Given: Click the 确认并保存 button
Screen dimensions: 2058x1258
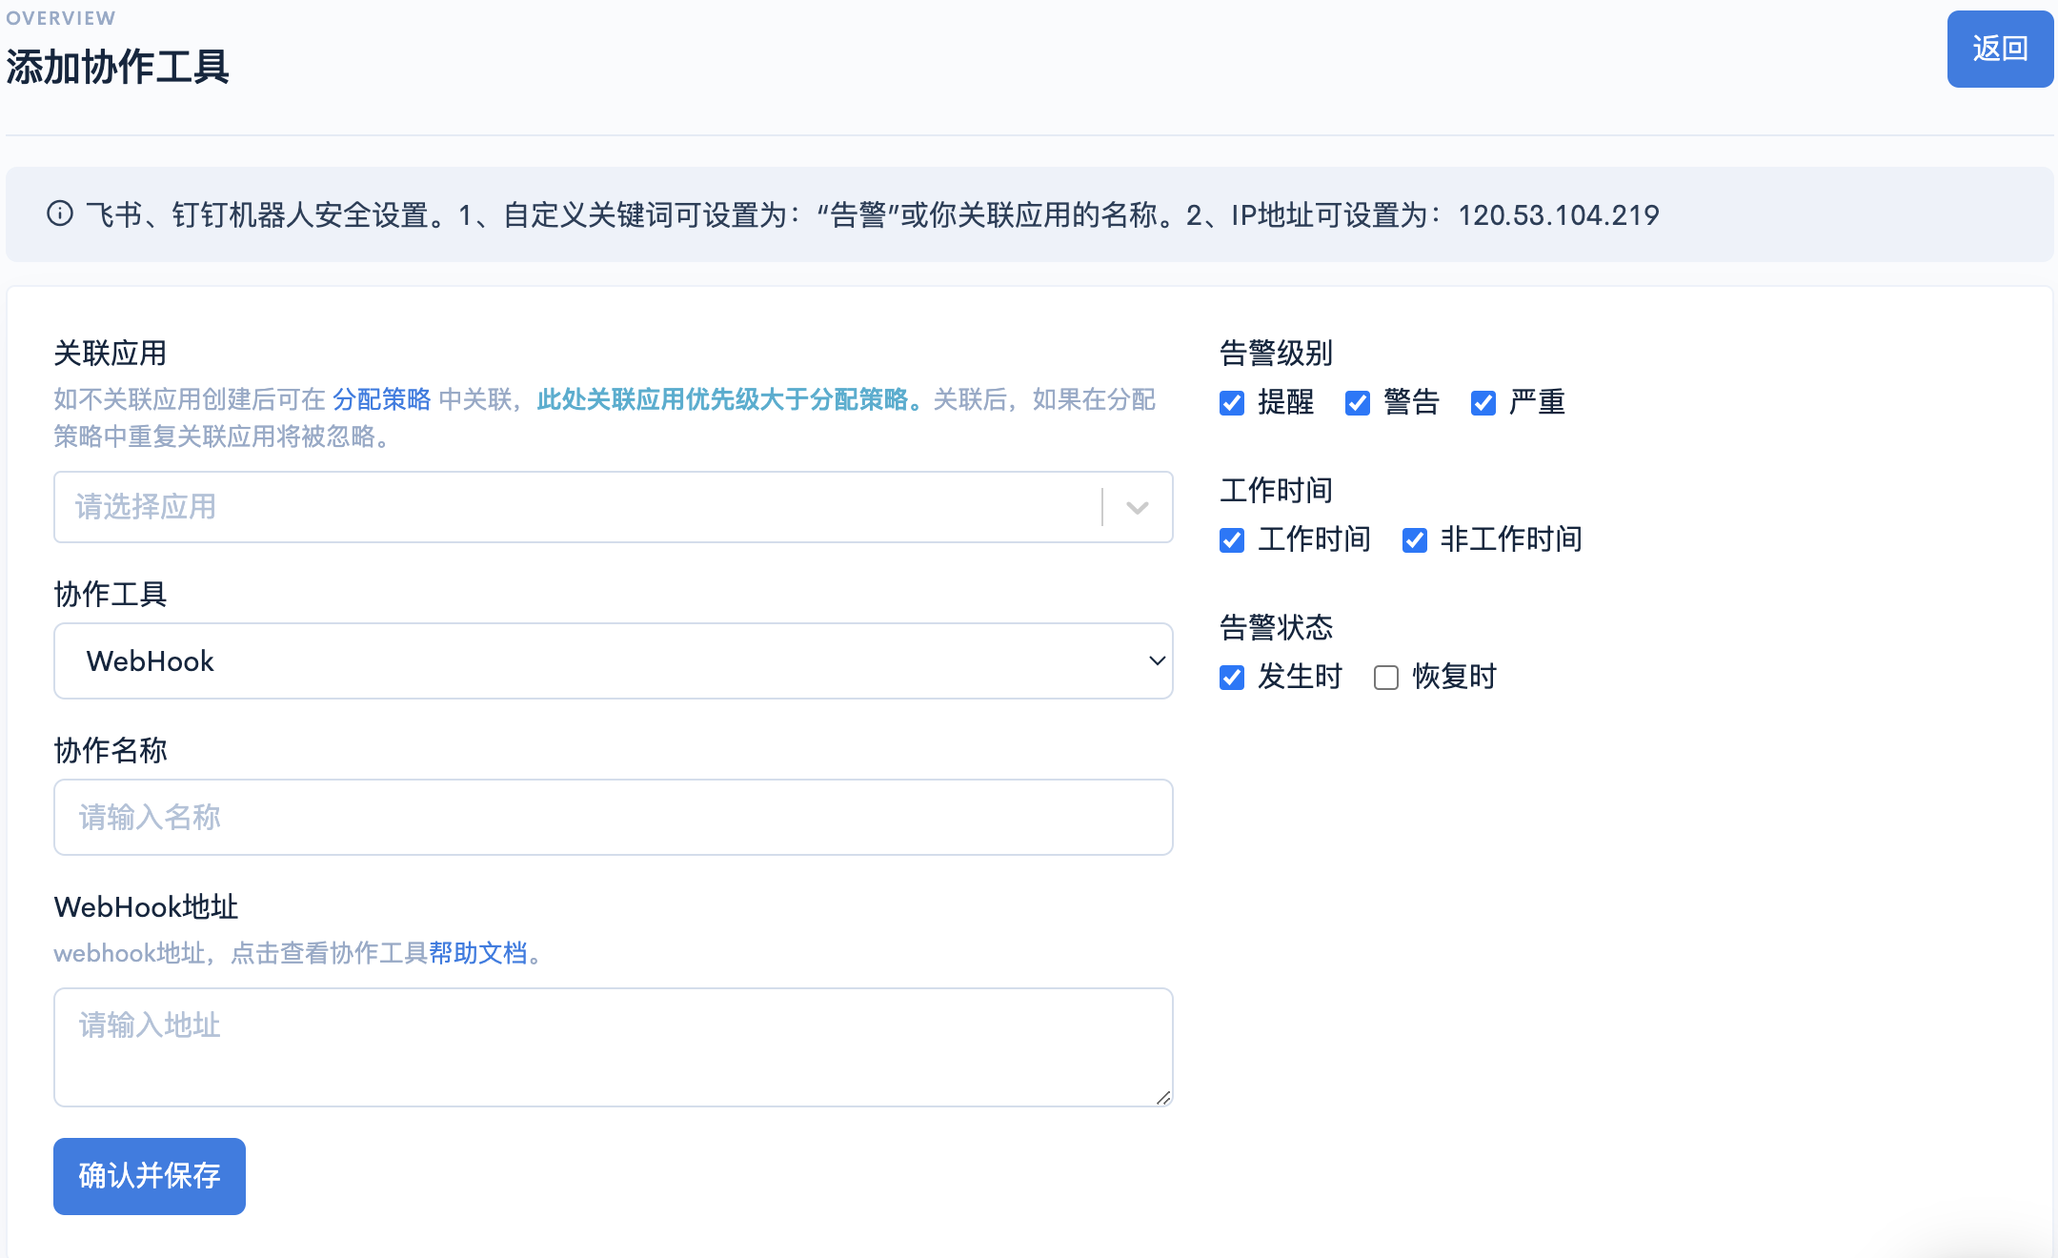Looking at the screenshot, I should (149, 1176).
